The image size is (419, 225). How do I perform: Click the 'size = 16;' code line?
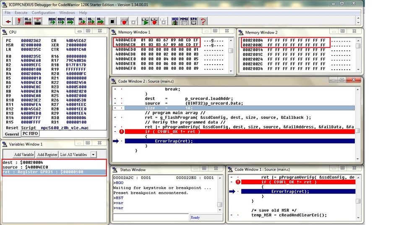[239, 108]
